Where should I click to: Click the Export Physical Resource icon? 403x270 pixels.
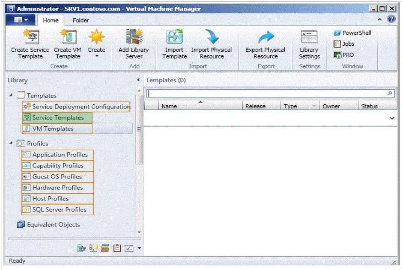[x=266, y=37]
